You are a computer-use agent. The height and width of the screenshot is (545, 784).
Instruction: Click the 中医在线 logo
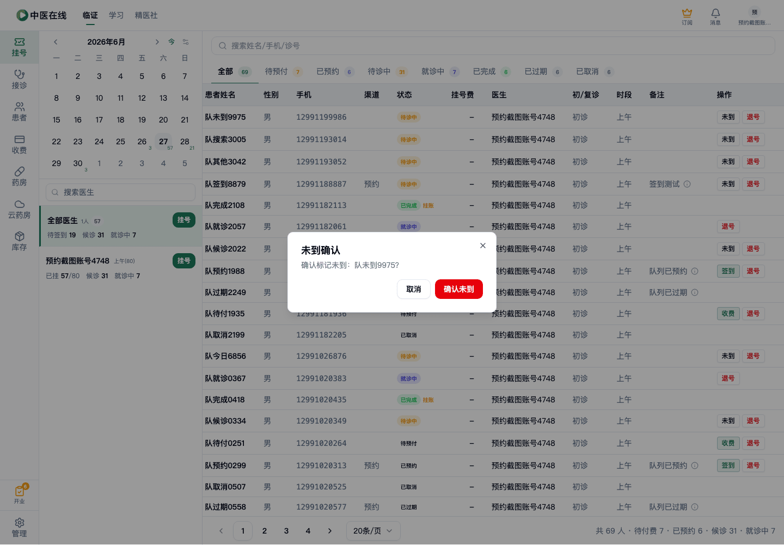pyautogui.click(x=41, y=15)
